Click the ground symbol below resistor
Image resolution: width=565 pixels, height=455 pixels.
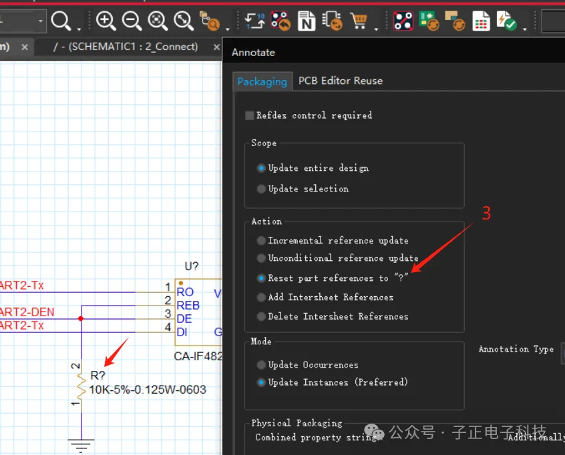point(81,446)
